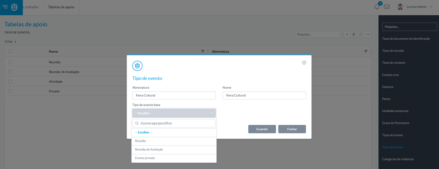
Task: Open Tipos de Imóvel sidebar item
Action: (392, 135)
